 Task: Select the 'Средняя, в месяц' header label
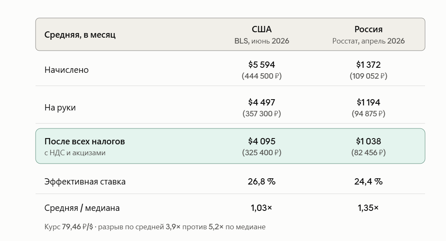click(x=80, y=35)
